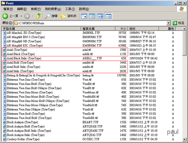Toggle the Folders (資料夾) pane

tap(69, 16)
